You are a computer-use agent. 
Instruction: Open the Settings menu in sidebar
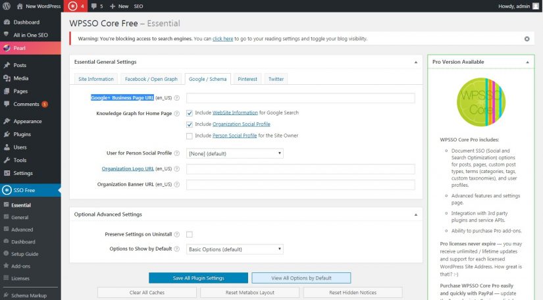(30, 173)
